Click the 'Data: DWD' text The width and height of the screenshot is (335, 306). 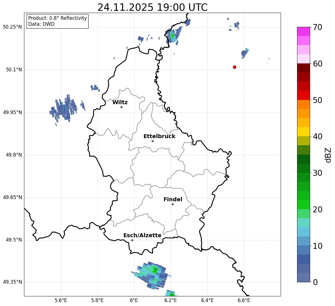[41, 24]
